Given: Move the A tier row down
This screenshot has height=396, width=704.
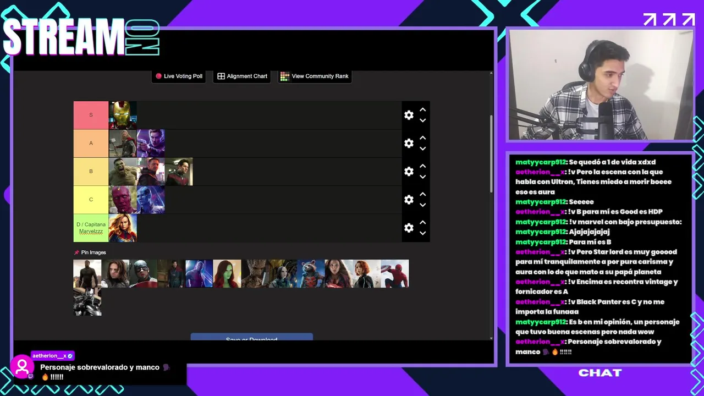Looking at the screenshot, I should 422,148.
